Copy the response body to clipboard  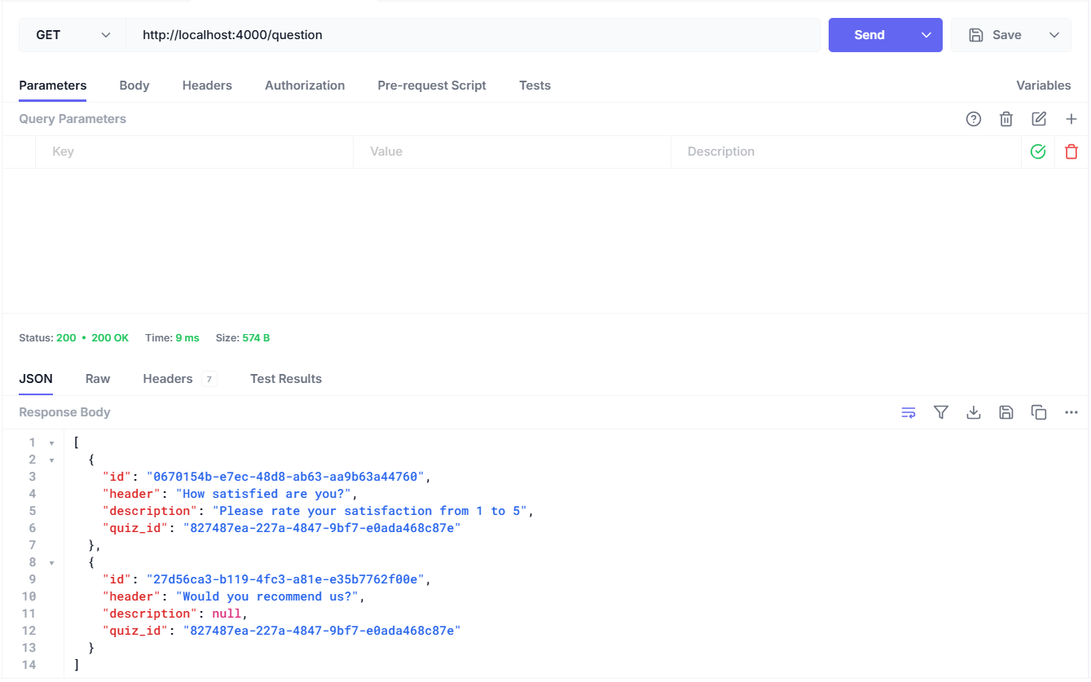point(1039,412)
